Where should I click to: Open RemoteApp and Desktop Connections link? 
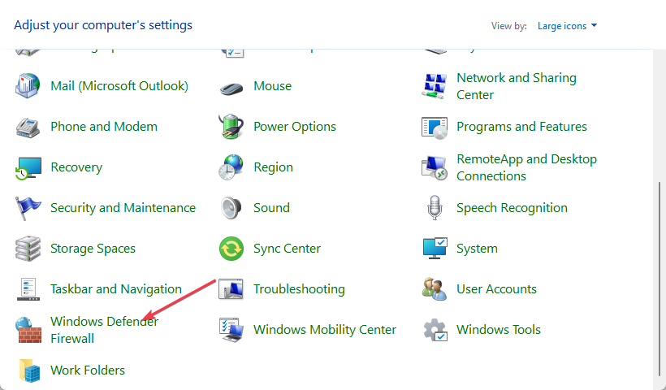pyautogui.click(x=526, y=167)
